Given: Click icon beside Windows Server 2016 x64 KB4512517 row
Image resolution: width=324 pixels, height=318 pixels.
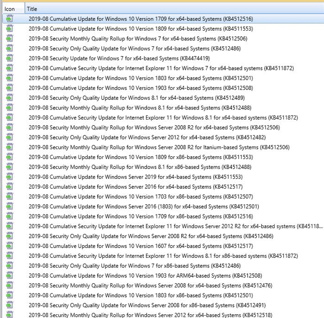Looking at the screenshot, I should [x=10, y=187].
